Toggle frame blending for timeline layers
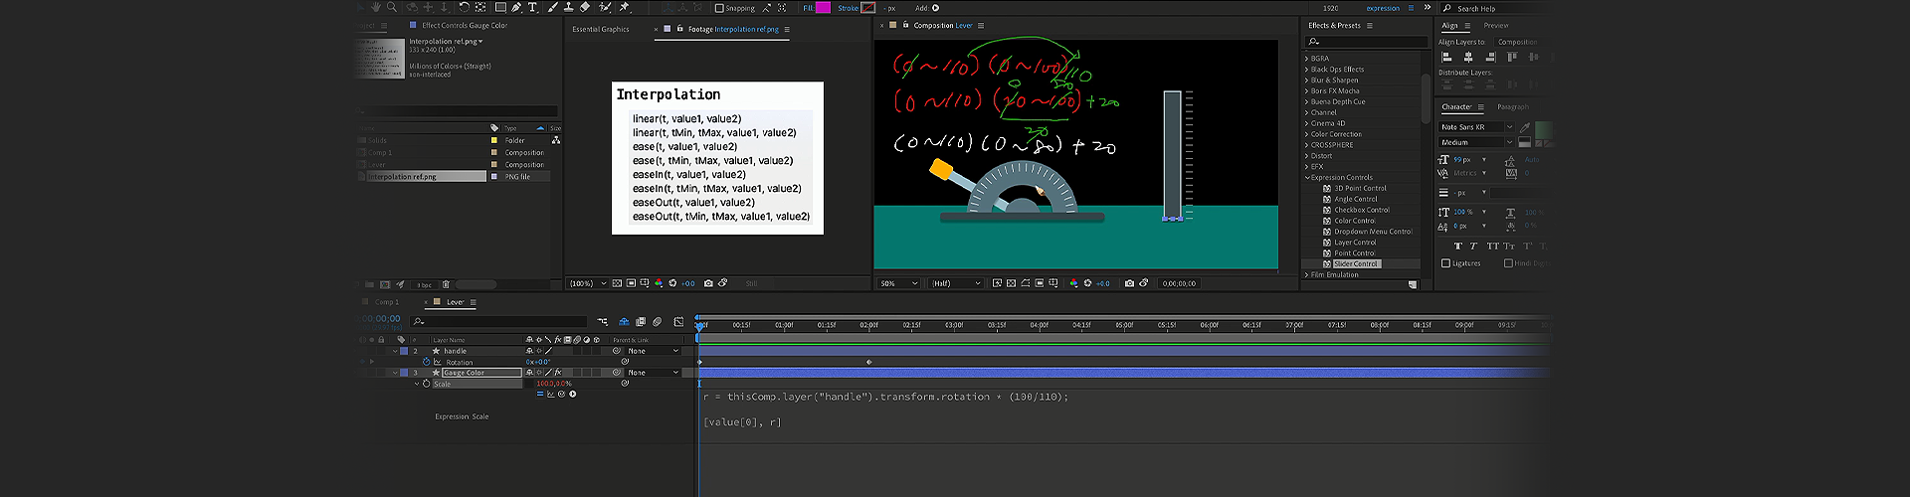The width and height of the screenshot is (1910, 497). pos(641,322)
